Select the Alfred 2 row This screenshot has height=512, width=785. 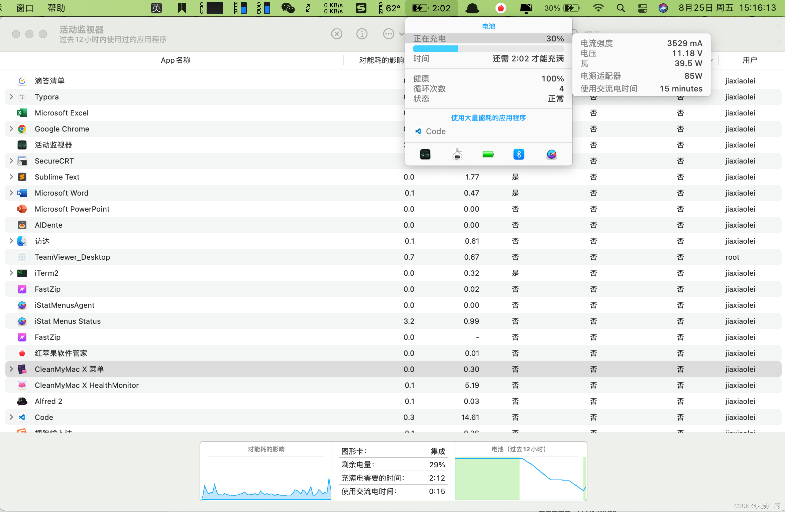pos(393,401)
